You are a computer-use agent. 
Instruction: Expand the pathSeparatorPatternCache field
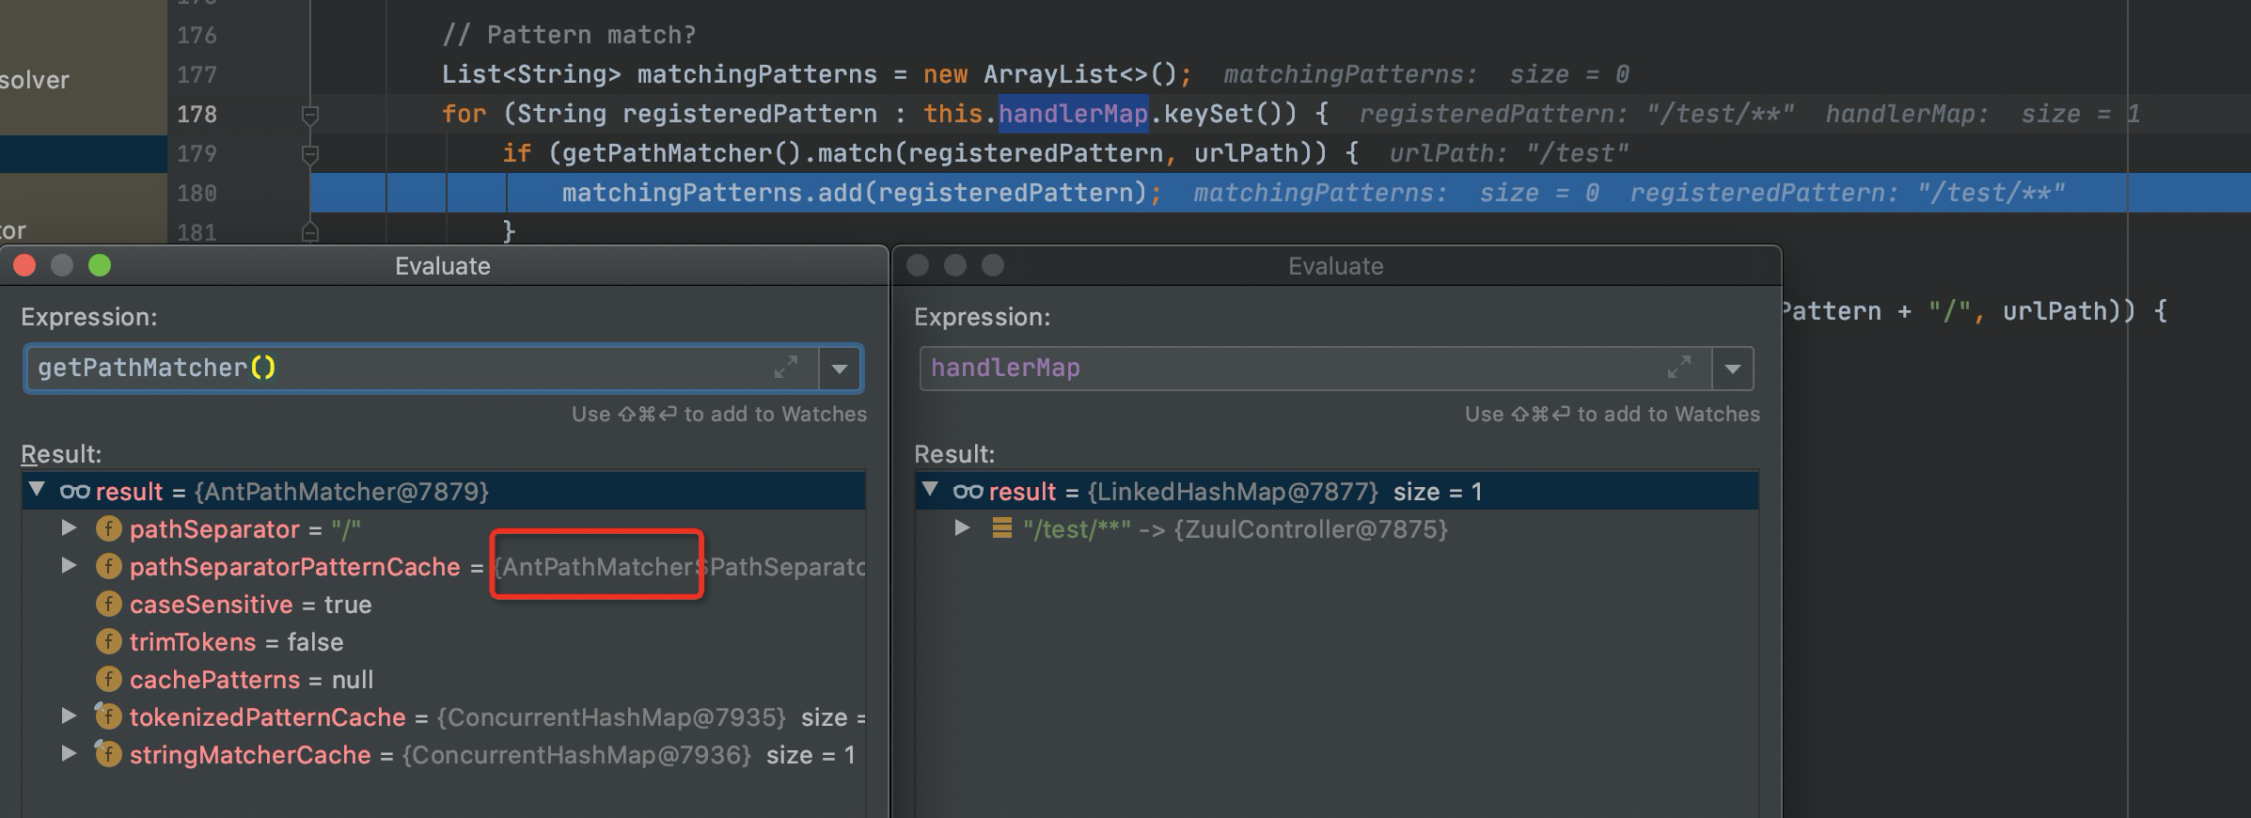coord(69,566)
